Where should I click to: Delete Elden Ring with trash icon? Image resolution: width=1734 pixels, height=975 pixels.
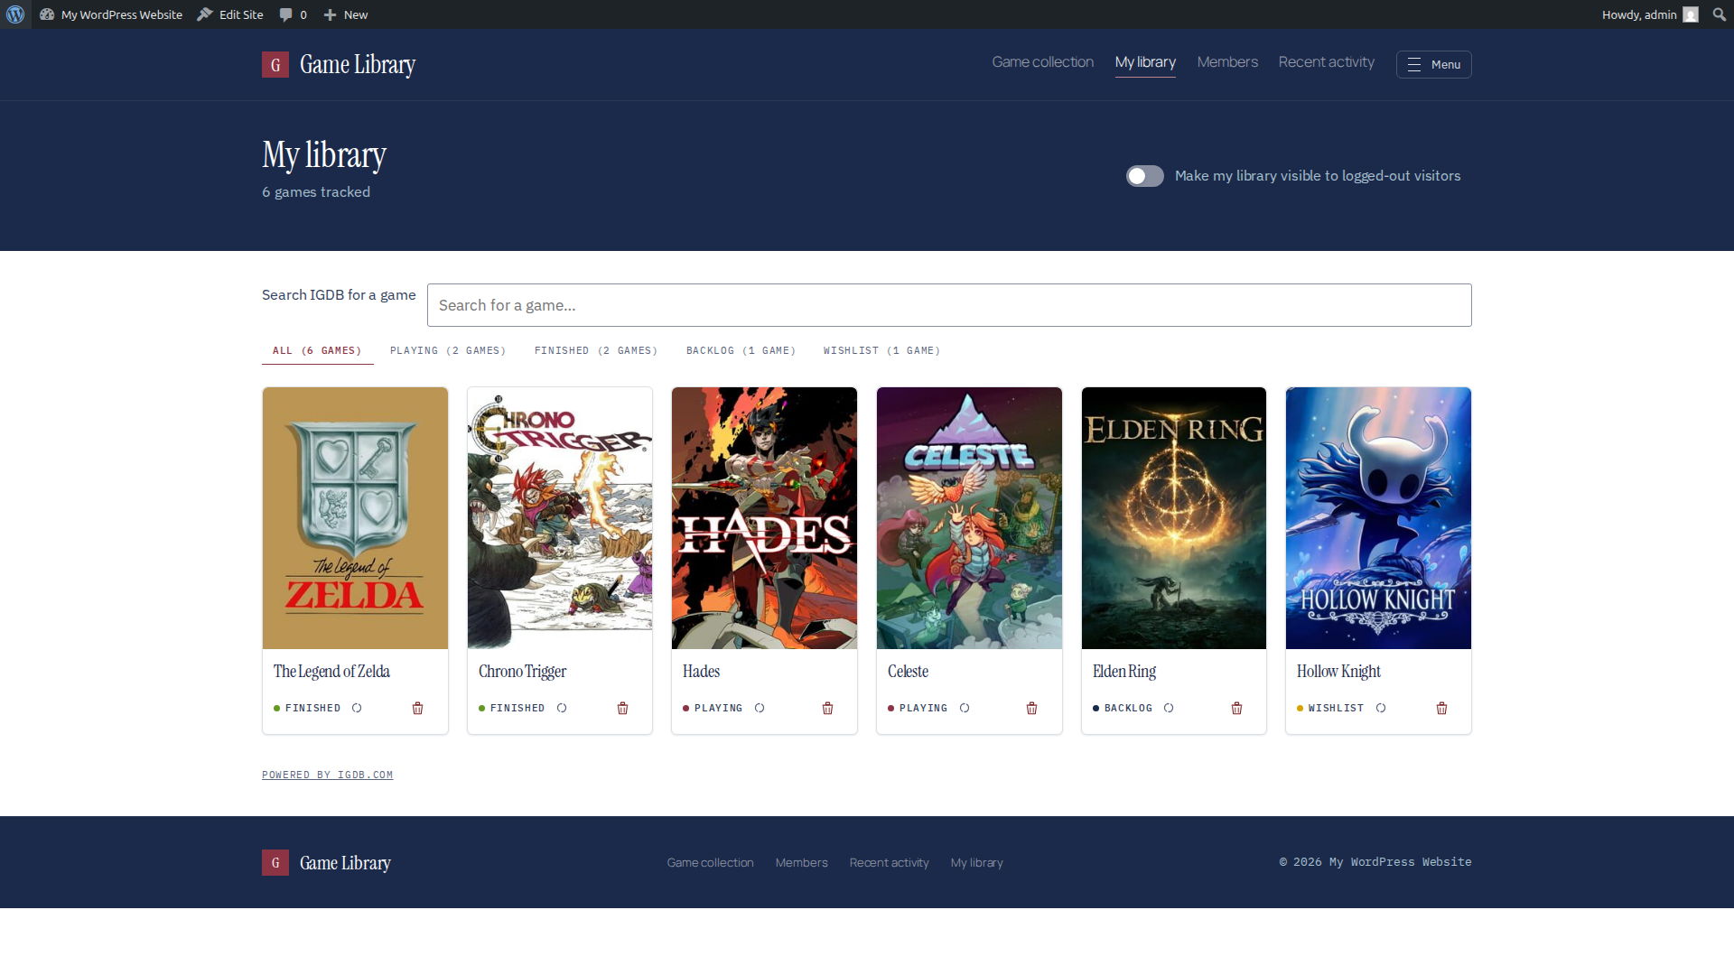[x=1236, y=708]
